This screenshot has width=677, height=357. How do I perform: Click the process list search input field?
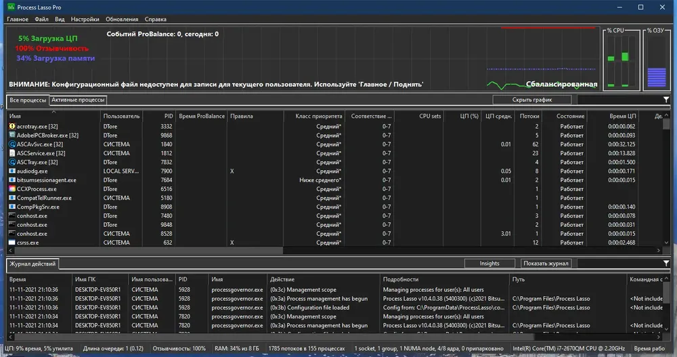click(619, 100)
